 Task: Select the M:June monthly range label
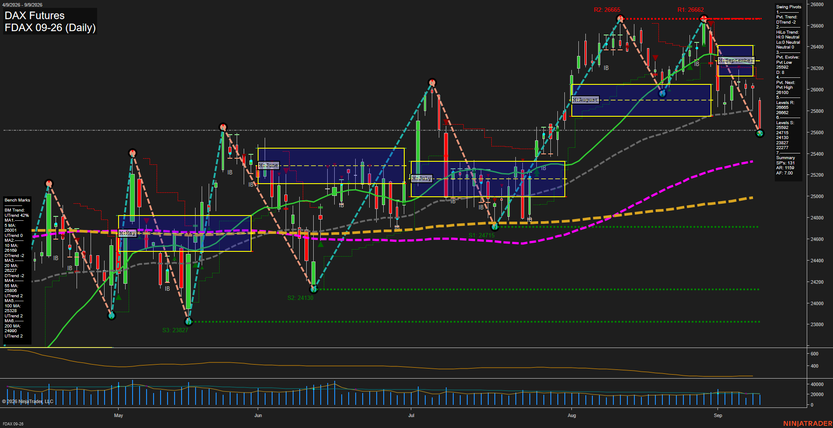coord(268,165)
